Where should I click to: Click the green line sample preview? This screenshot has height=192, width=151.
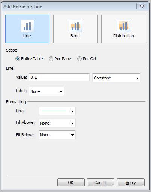pos(54,111)
